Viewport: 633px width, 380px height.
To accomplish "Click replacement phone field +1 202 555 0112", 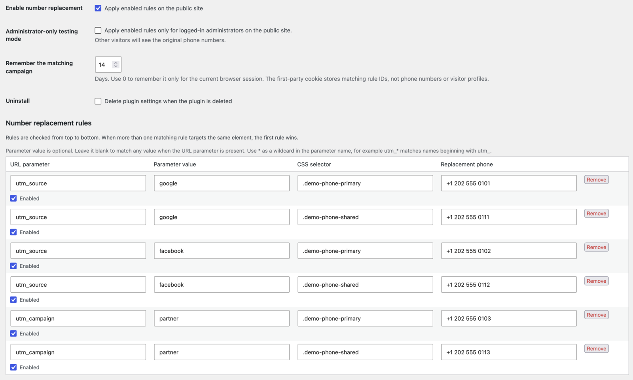I will tap(509, 285).
